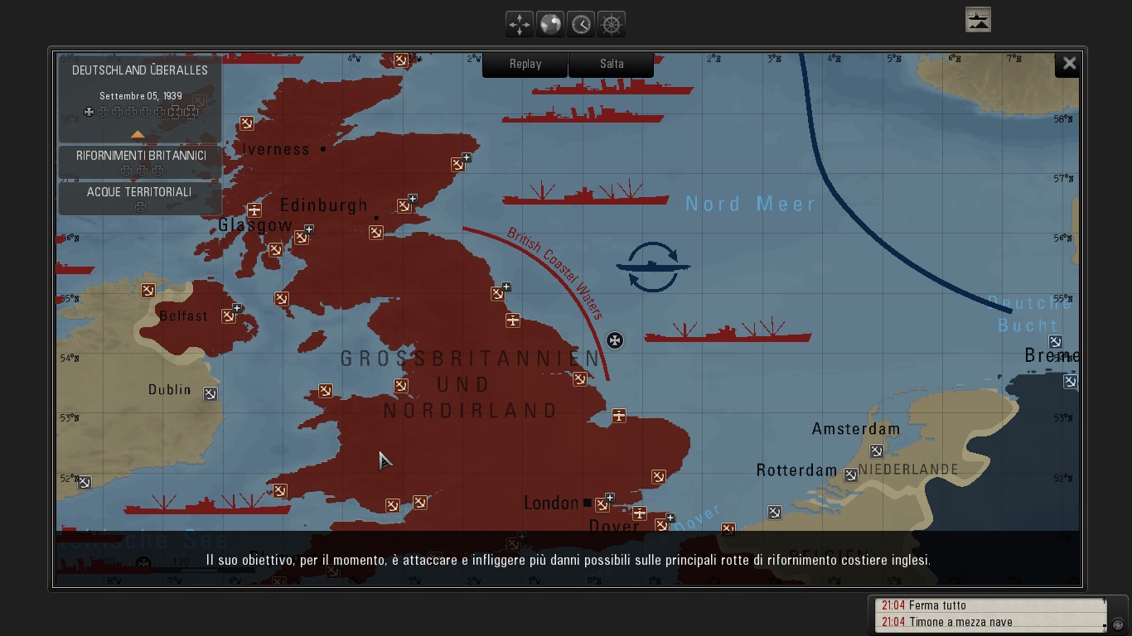Click the clock time-compression icon

coord(581,24)
